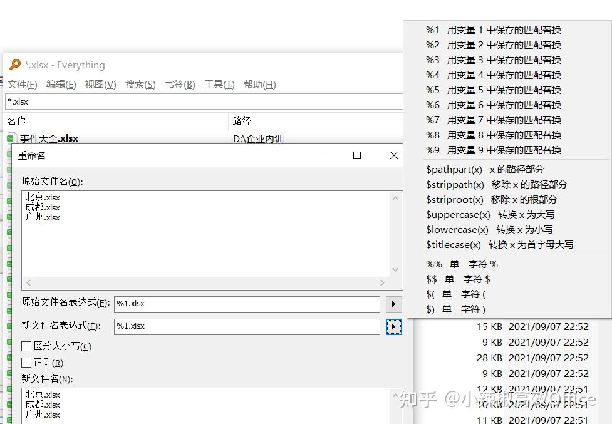
Task: Close the 重命名 dialog
Action: [394, 155]
